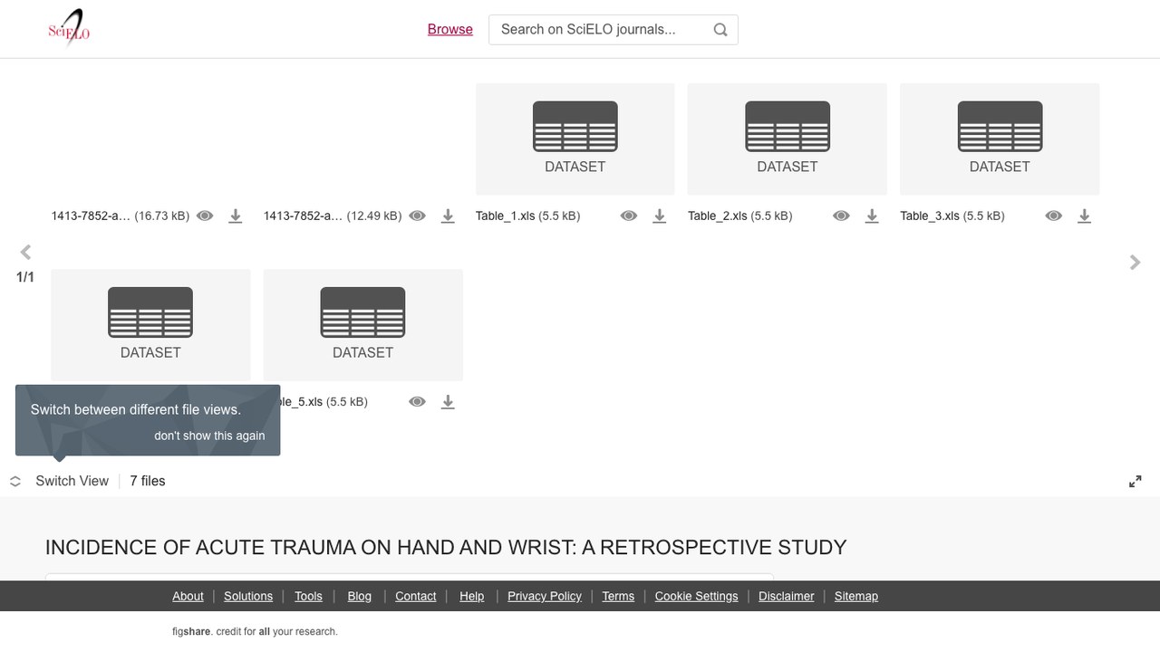Click don't show this again

[209, 436]
